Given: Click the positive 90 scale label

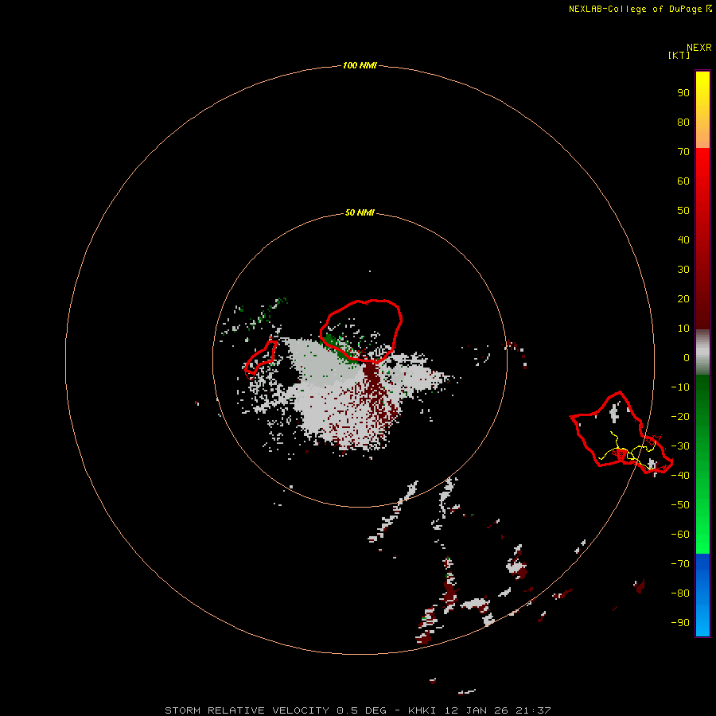Looking at the screenshot, I should (x=683, y=93).
